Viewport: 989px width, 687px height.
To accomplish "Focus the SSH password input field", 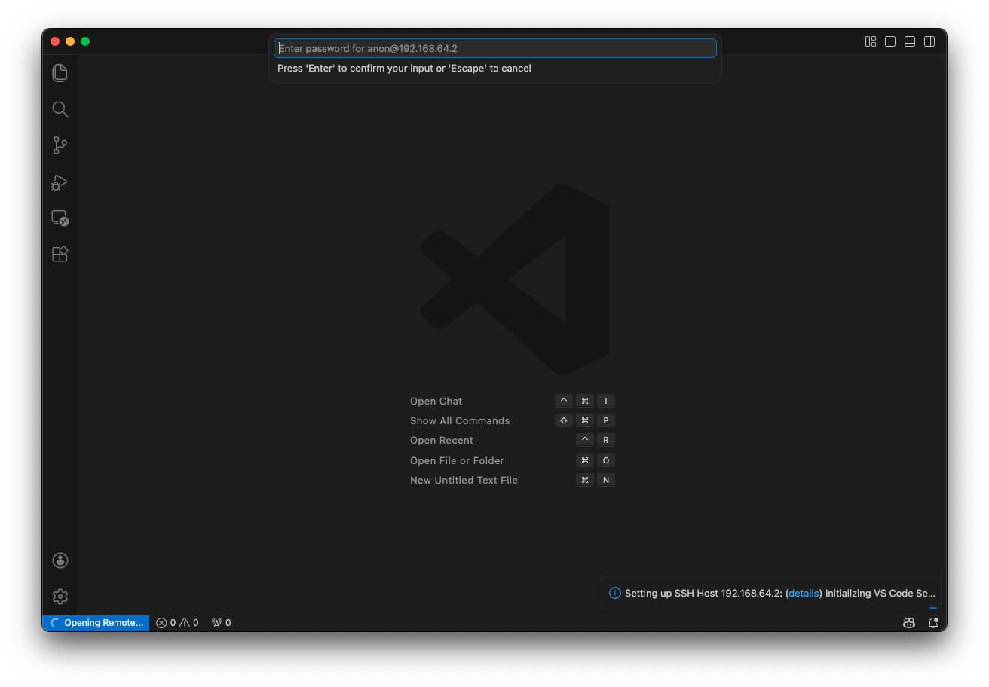I will tap(494, 48).
